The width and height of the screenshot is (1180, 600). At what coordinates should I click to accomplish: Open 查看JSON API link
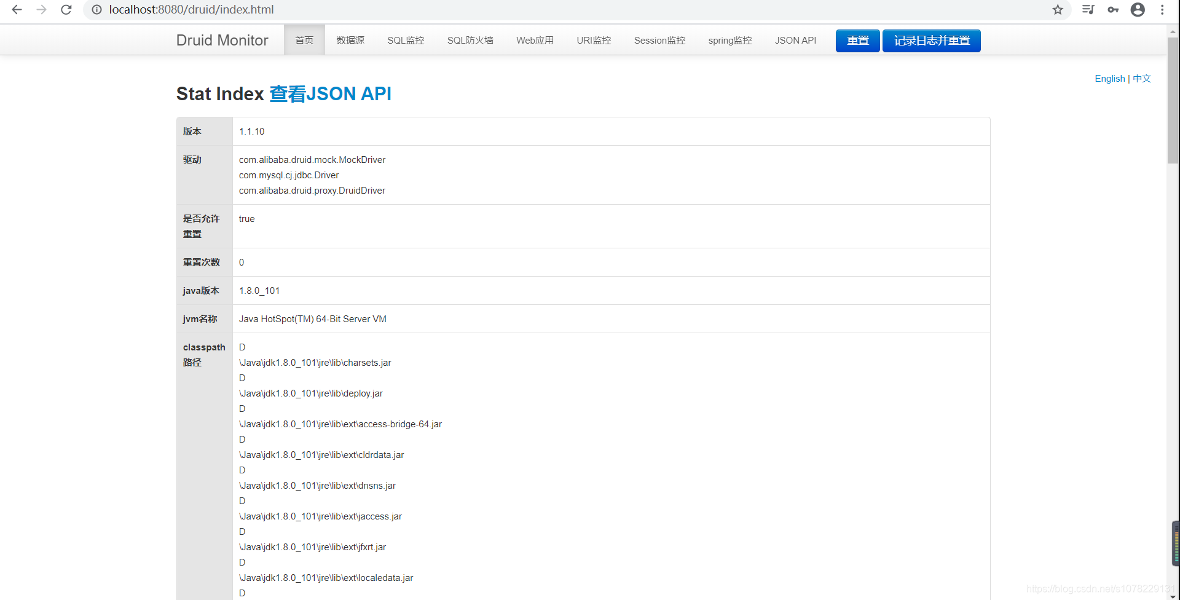point(330,93)
